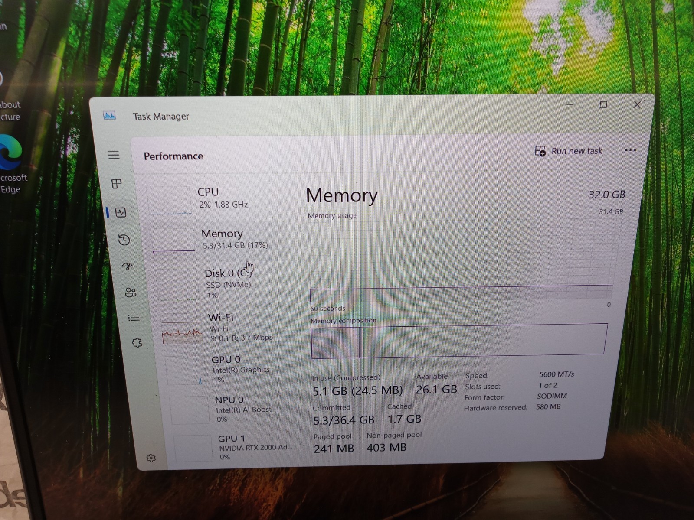This screenshot has width=694, height=520.
Task: Click the Memory usage graph area
Action: [463, 260]
